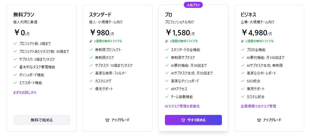Click checkmark beside エクスポート機能
The height and width of the screenshot is (137, 311).
point(15,83)
